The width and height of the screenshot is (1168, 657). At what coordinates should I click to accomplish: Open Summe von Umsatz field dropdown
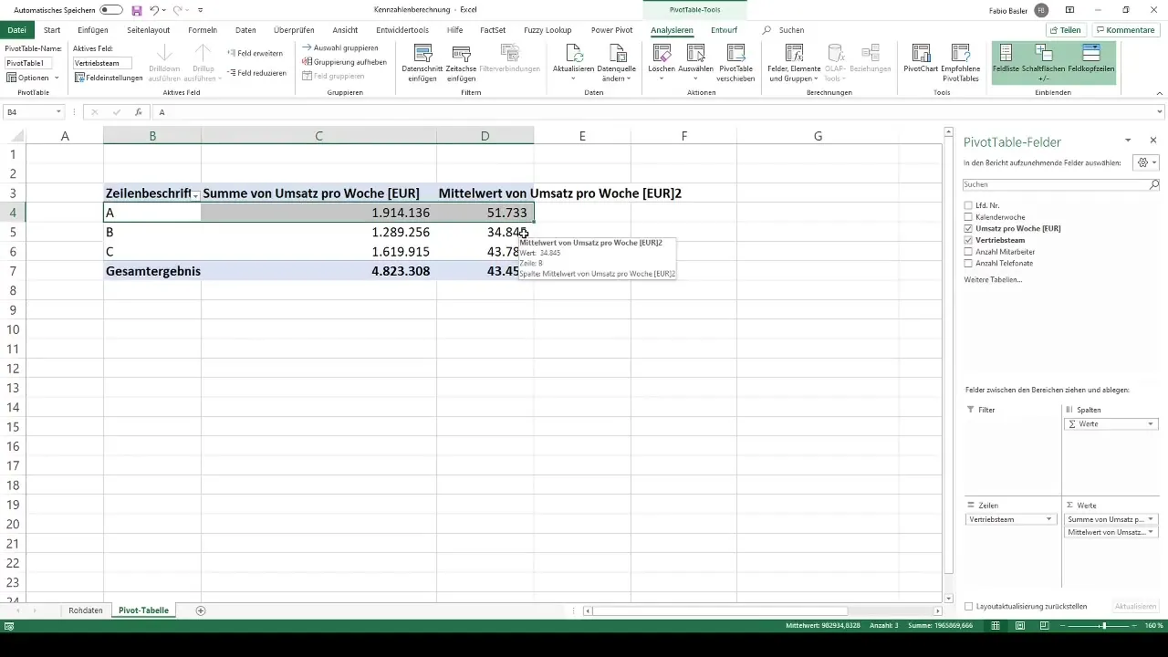click(1151, 519)
